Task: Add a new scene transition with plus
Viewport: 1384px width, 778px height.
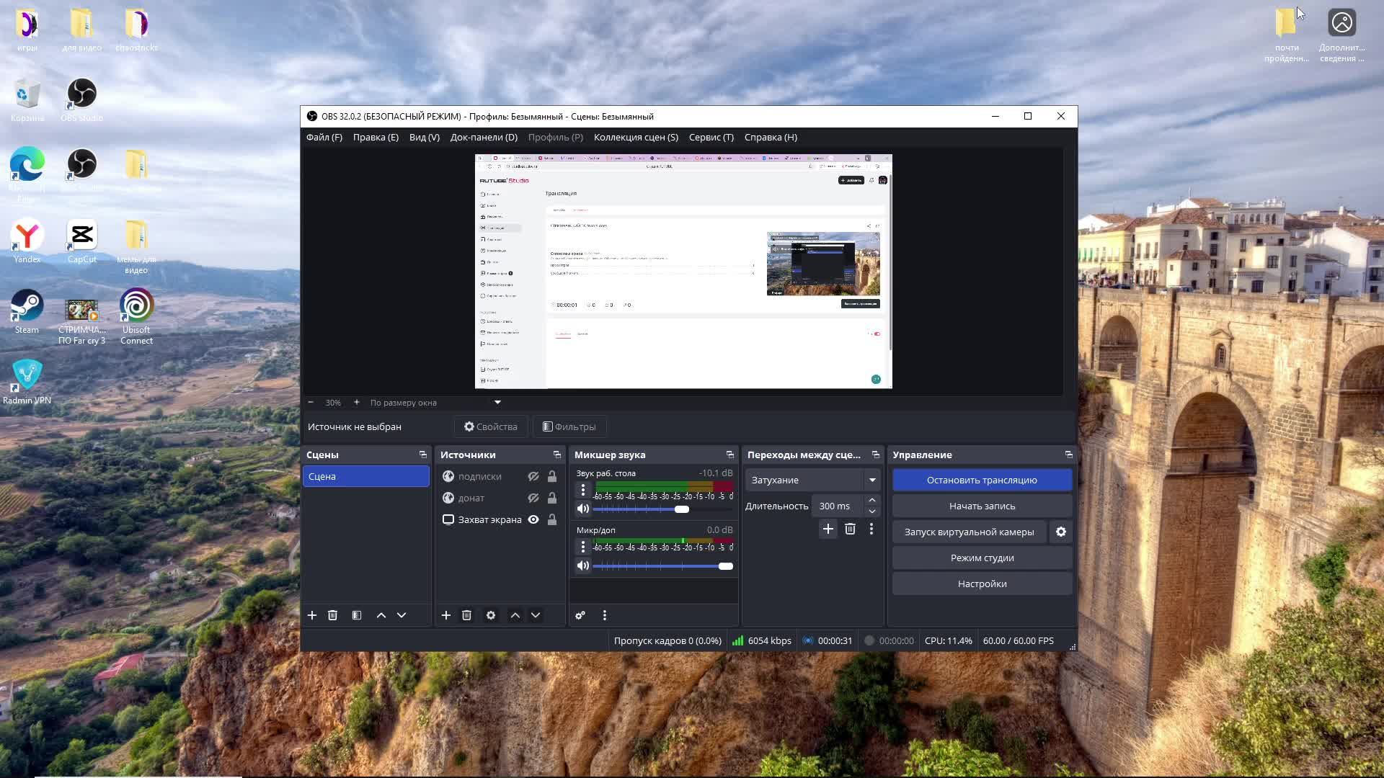Action: [828, 529]
